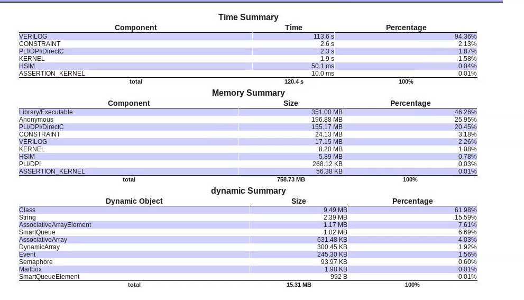Image resolution: width=524 pixels, height=300 pixels.
Task: Click the dynamic Summary heading
Action: (249, 190)
